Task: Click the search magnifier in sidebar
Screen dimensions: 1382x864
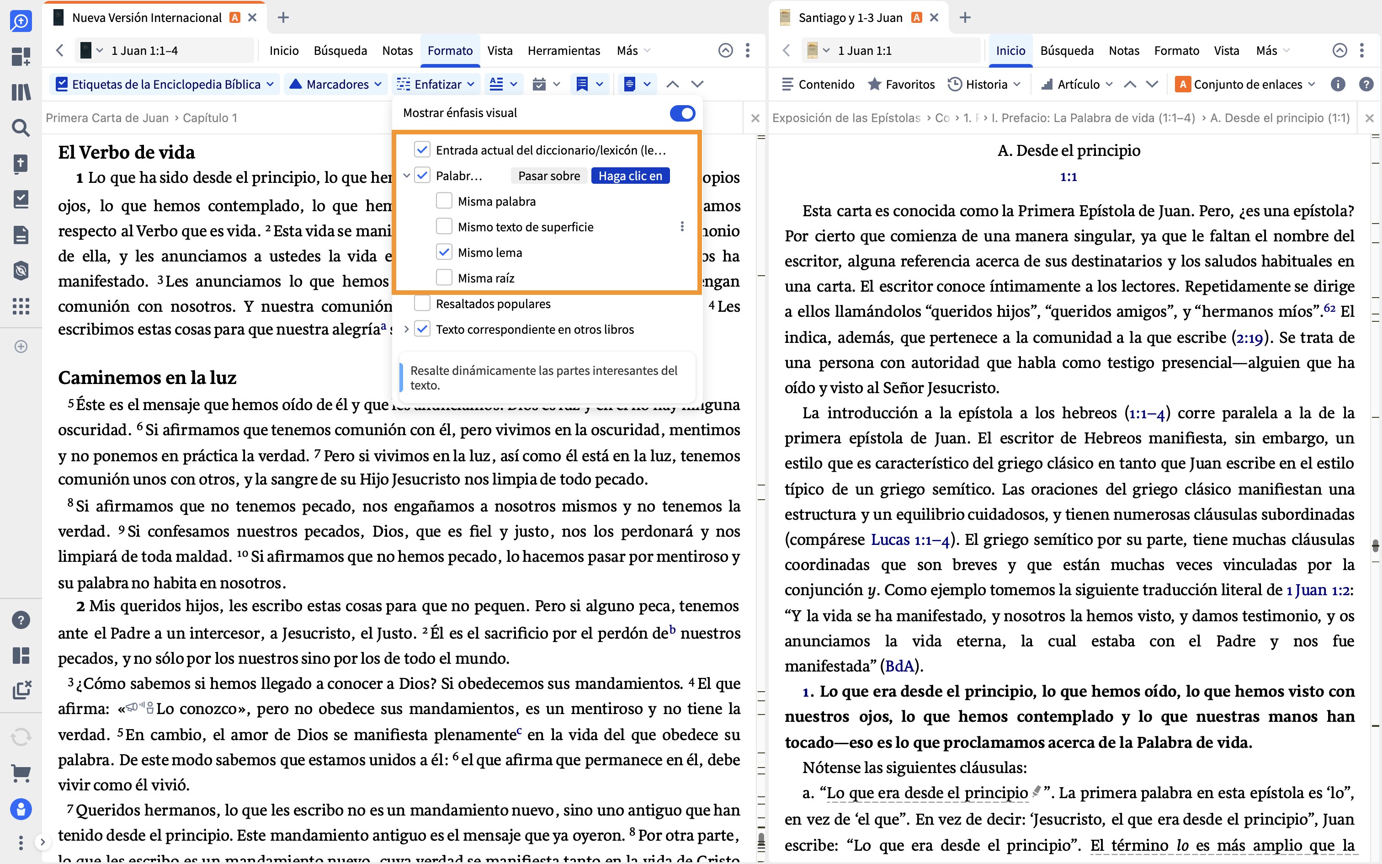Action: pyautogui.click(x=21, y=128)
